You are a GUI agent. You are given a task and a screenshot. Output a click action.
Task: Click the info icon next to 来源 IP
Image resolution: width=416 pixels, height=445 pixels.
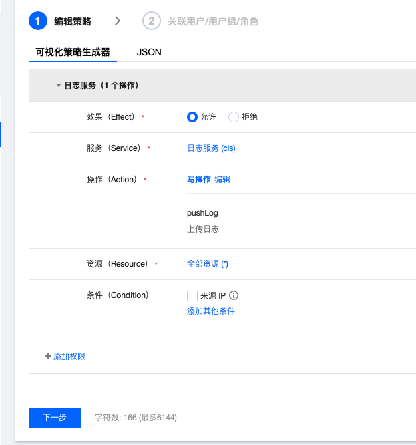[234, 295]
